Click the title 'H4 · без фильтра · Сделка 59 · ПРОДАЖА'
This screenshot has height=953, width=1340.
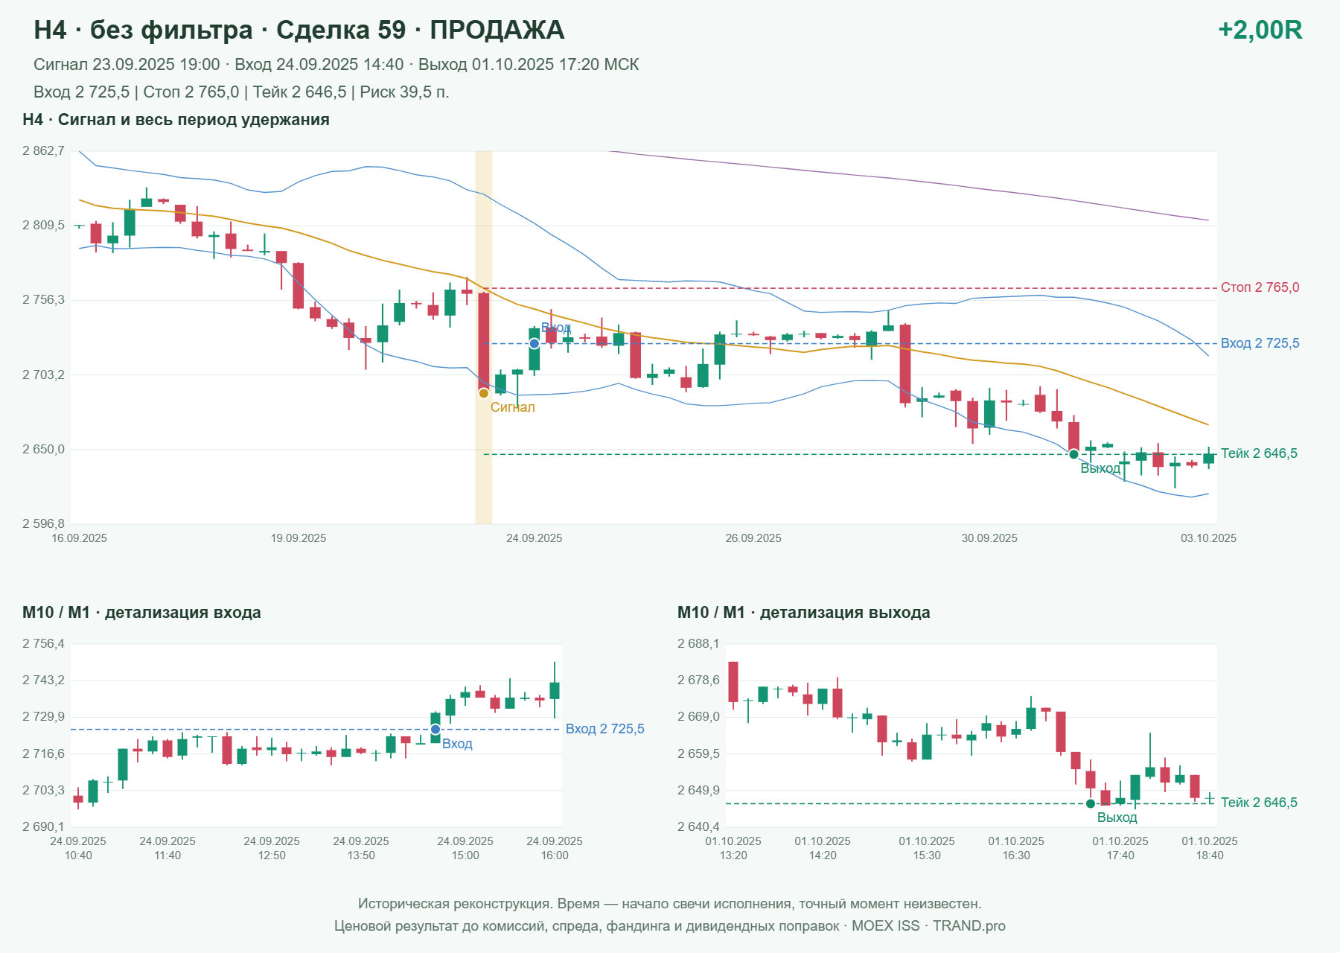point(299,30)
